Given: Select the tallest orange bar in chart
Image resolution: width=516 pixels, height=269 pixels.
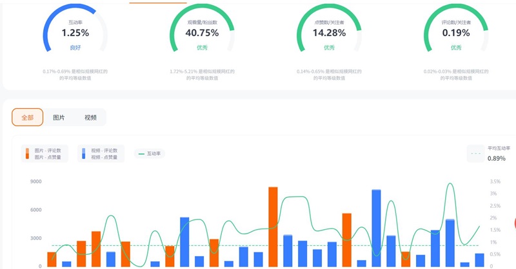Looking at the screenshot, I should click(x=273, y=225).
